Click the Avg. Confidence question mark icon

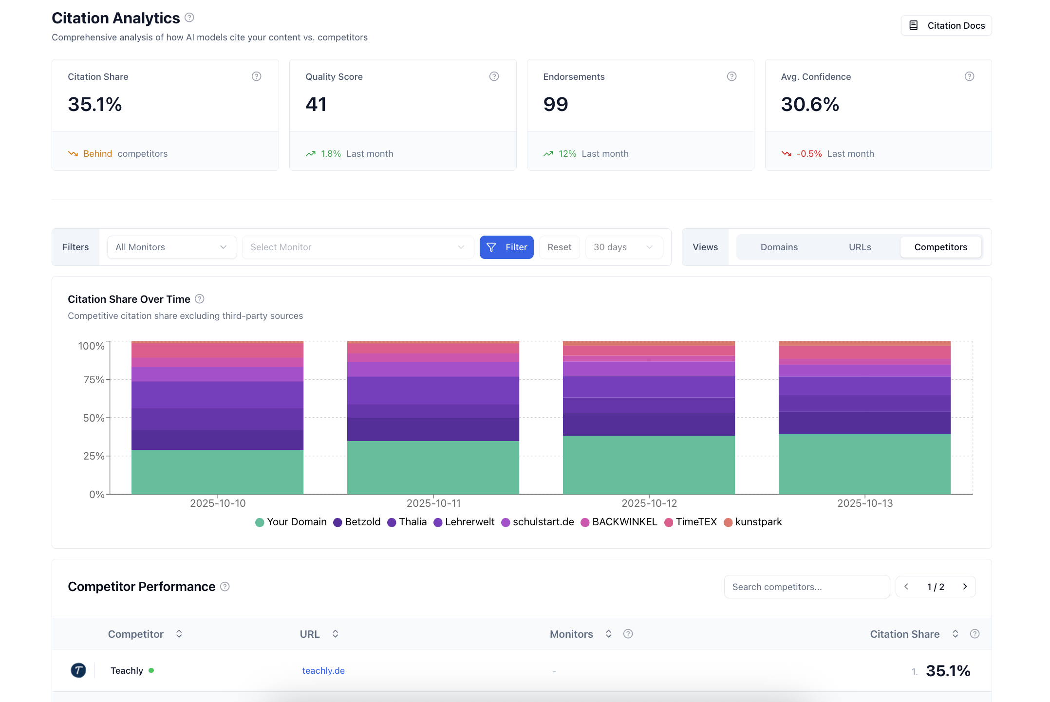click(x=969, y=76)
